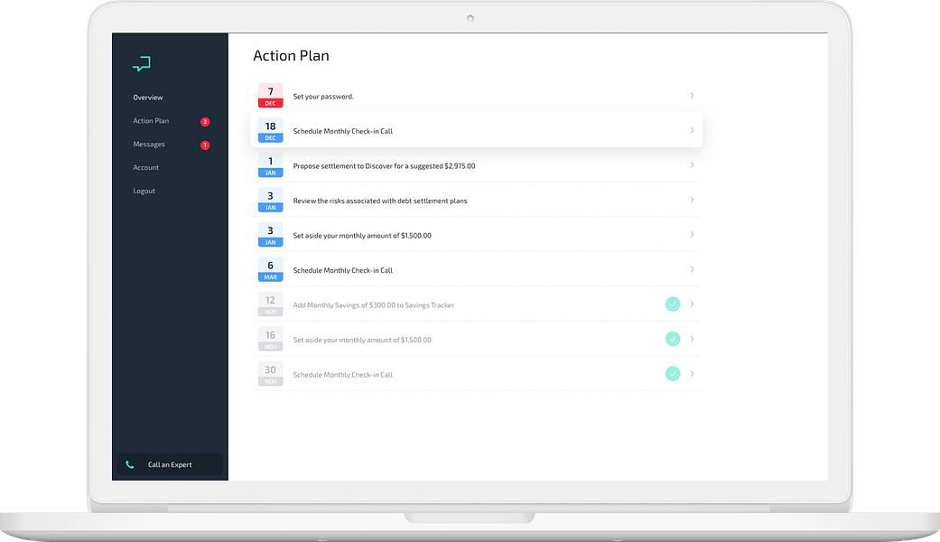Open 16 NOV Set aside your monthly amount text
This screenshot has height=542, width=940.
coord(362,340)
